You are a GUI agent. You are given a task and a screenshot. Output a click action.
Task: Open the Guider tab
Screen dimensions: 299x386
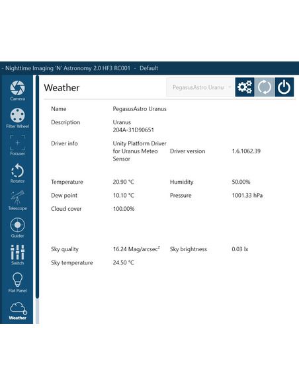[x=17, y=228]
